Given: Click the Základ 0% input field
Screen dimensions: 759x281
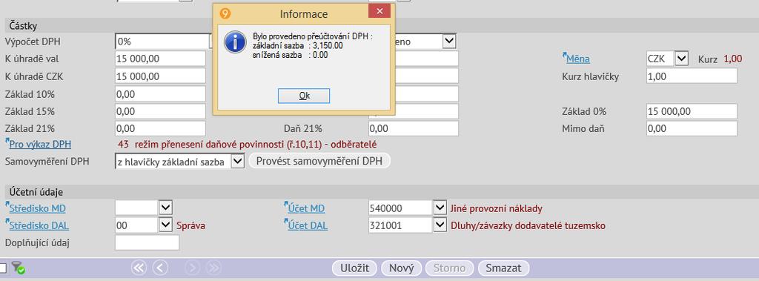Looking at the screenshot, I should (692, 111).
